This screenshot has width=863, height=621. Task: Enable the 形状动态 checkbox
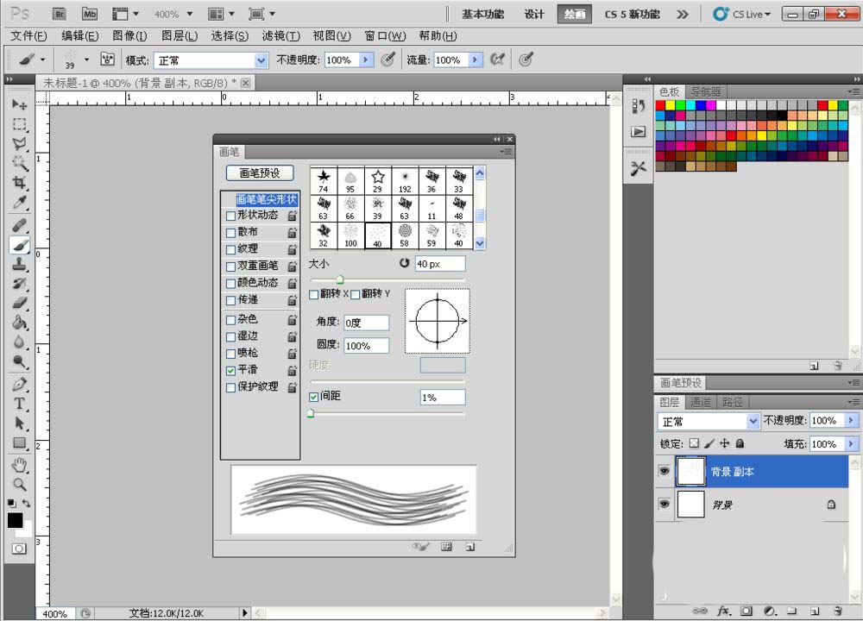click(x=230, y=216)
